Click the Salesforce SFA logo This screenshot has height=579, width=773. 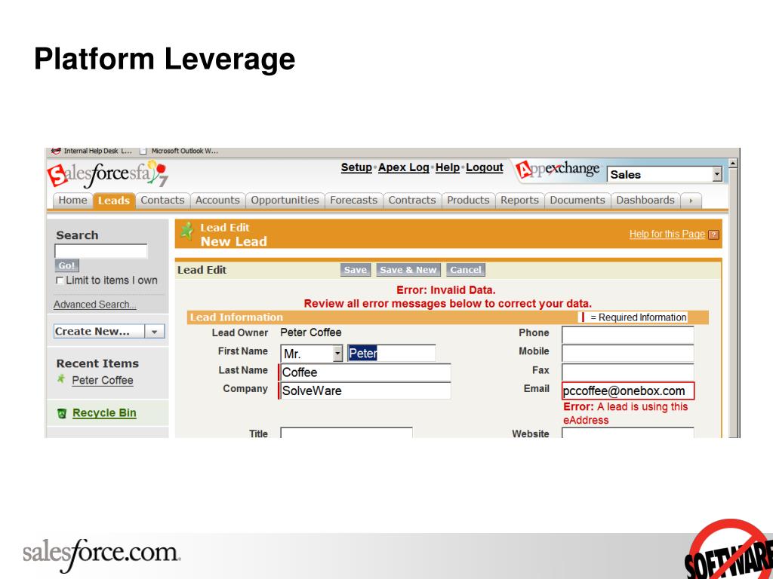(x=107, y=174)
